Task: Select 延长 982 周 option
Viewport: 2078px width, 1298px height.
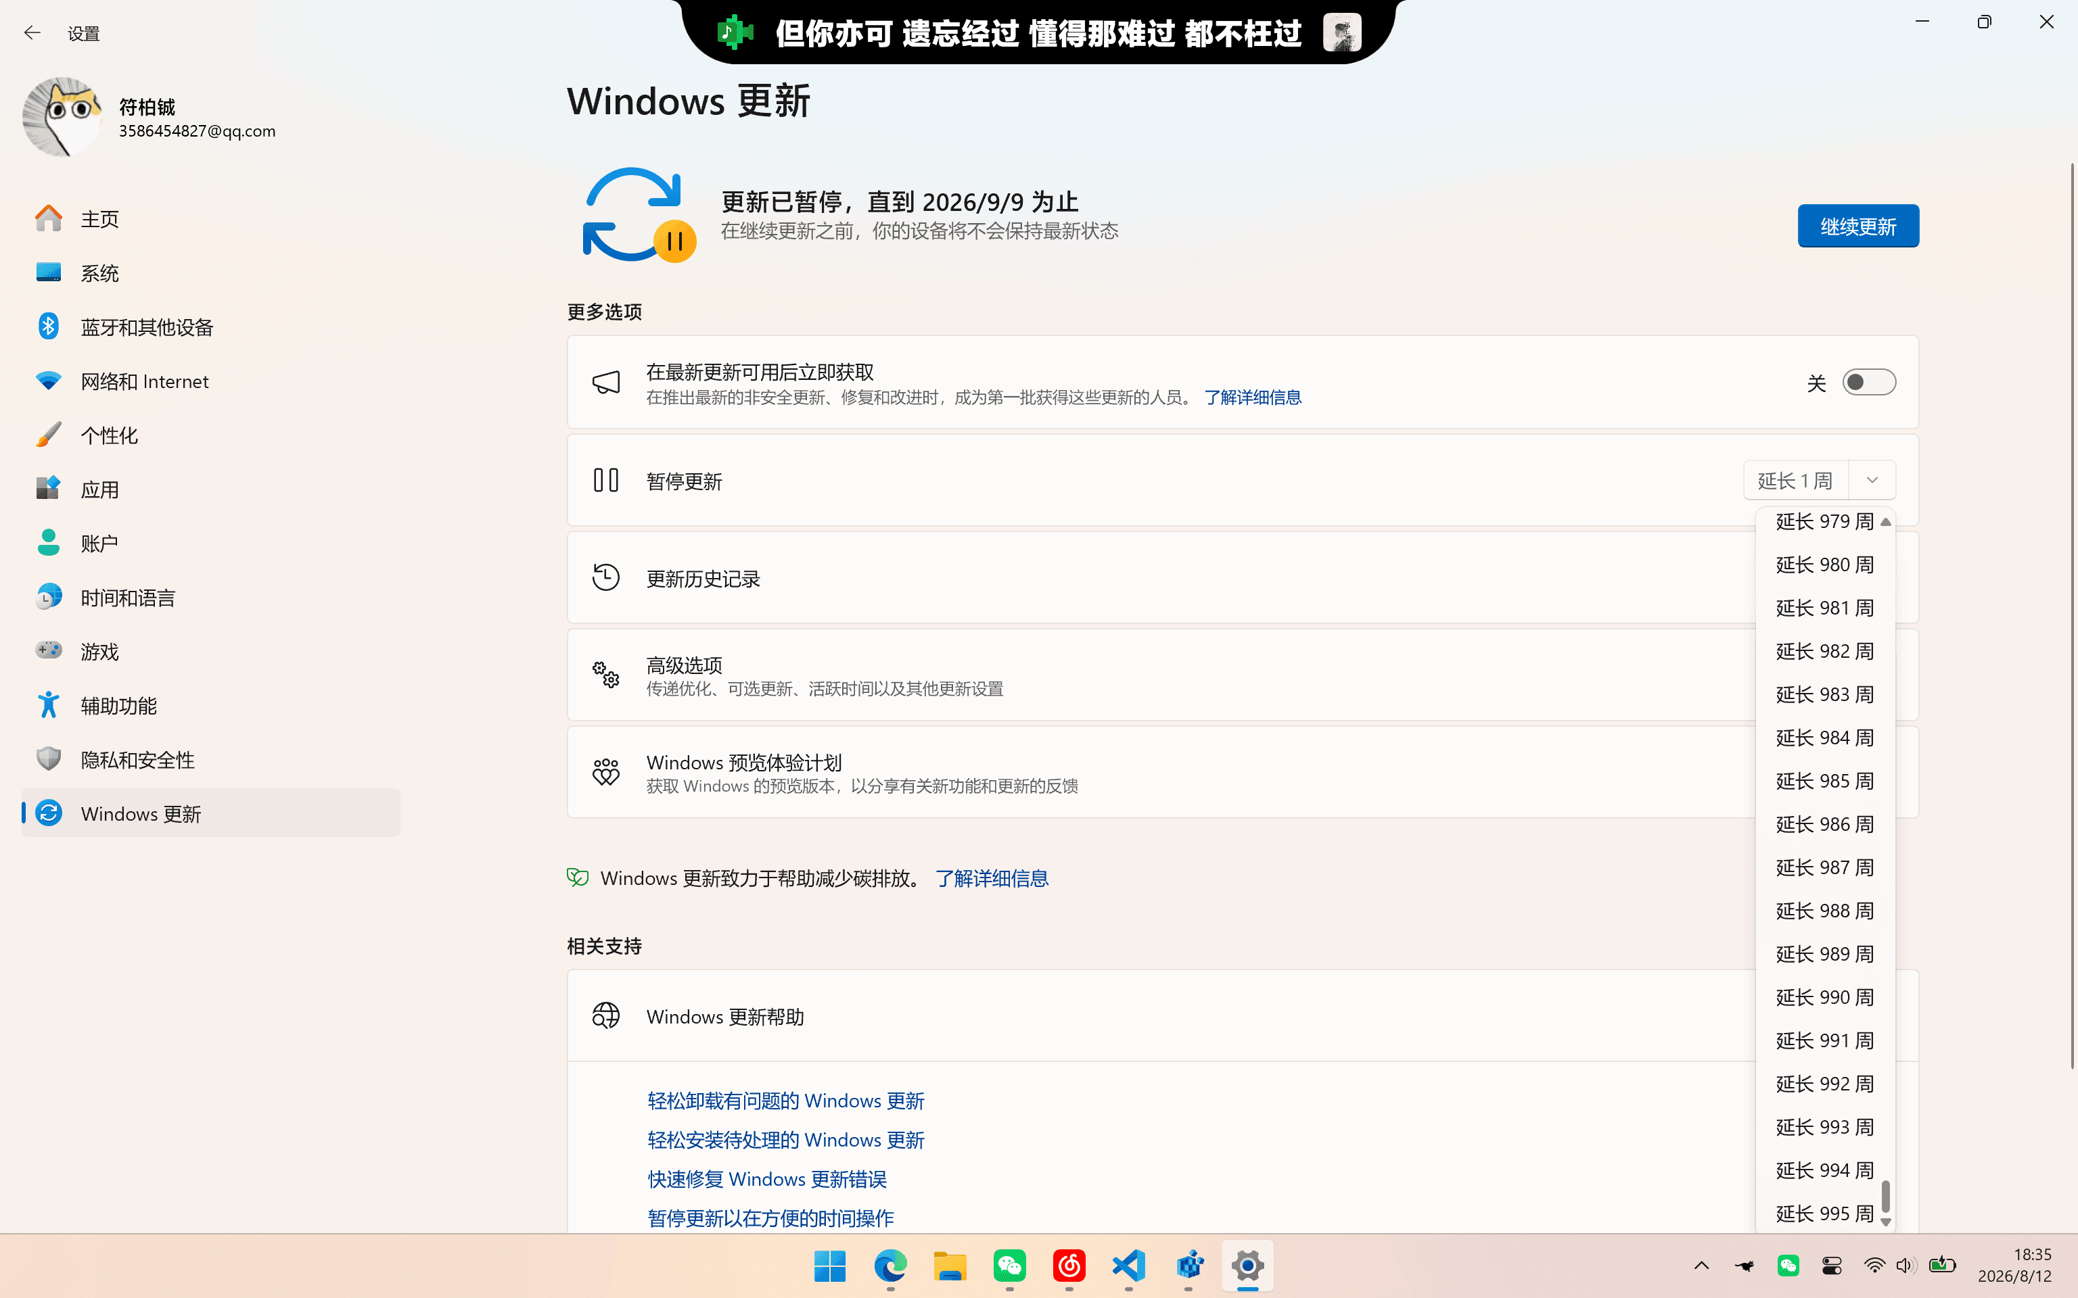Action: tap(1824, 652)
